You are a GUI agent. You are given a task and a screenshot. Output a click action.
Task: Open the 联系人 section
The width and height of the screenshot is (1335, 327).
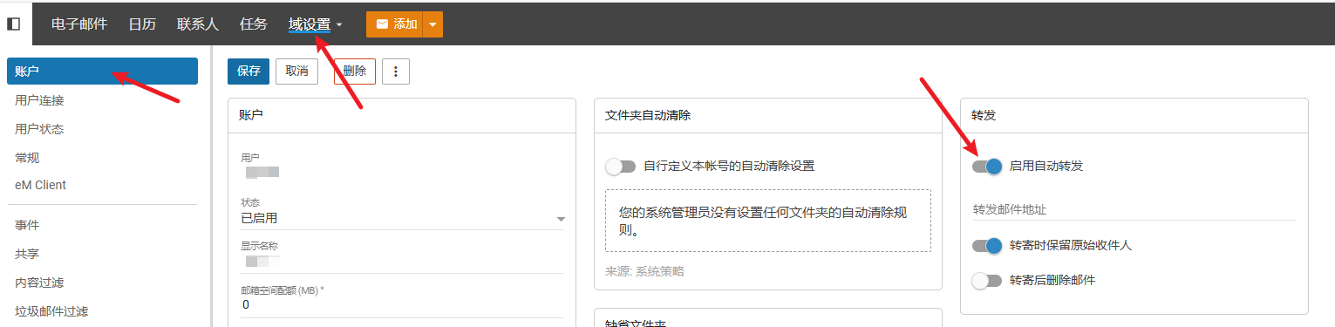[x=198, y=24]
